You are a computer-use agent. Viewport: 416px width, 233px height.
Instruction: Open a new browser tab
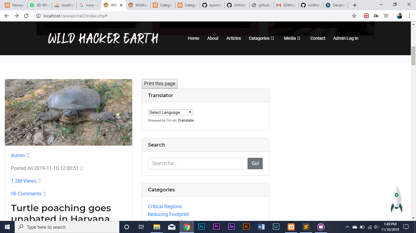point(354,5)
